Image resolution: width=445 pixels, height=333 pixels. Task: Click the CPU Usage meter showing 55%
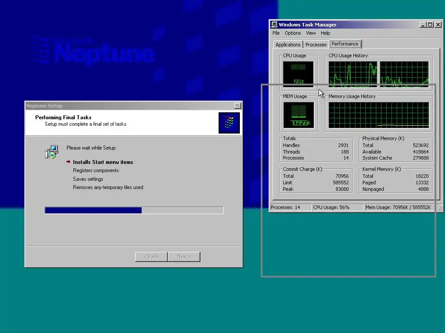point(298,74)
